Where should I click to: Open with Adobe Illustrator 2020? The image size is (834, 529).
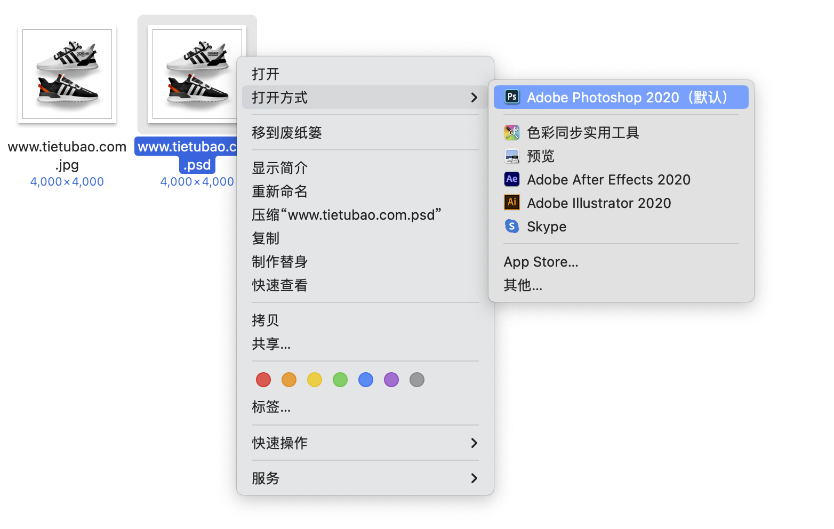click(x=621, y=203)
